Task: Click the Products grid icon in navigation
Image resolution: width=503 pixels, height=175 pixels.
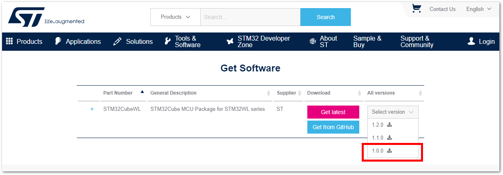Action: click(9, 41)
